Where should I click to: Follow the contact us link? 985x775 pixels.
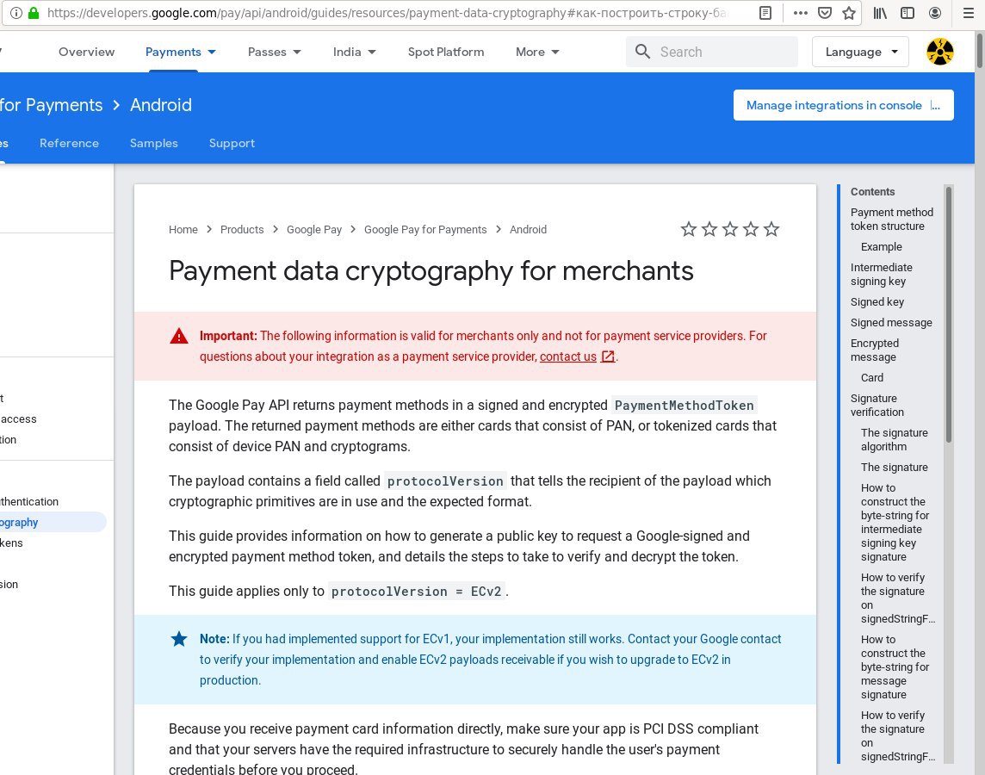[568, 356]
